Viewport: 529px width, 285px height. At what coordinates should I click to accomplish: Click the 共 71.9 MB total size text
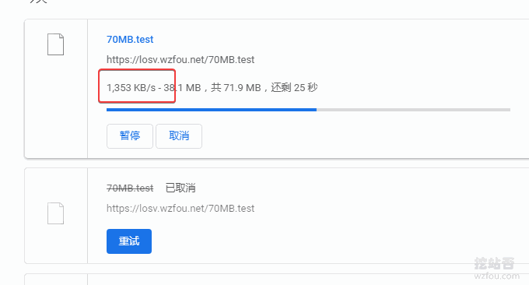[x=236, y=88]
